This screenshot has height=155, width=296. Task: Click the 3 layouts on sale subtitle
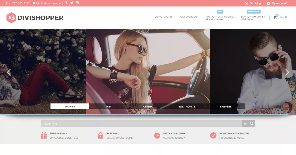click(x=214, y=19)
